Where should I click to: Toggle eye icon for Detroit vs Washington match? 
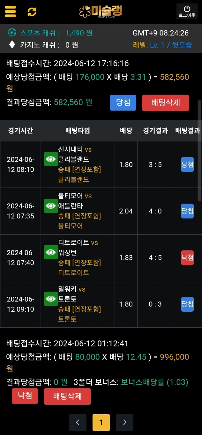coord(51,252)
